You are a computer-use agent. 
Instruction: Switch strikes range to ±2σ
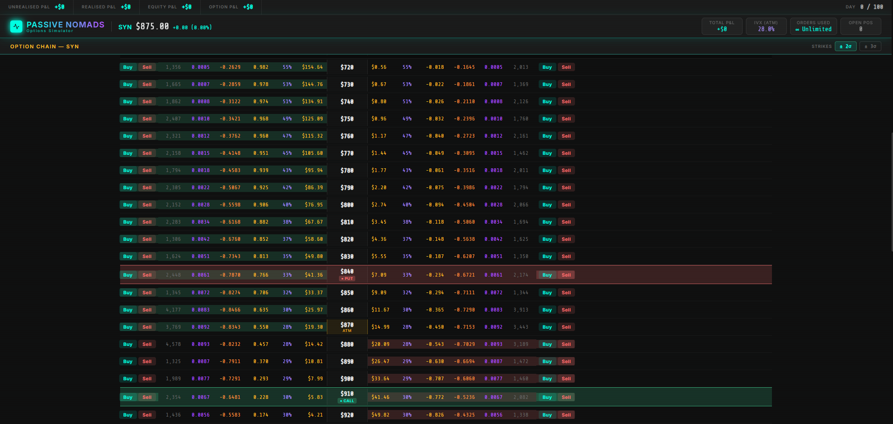tap(846, 46)
